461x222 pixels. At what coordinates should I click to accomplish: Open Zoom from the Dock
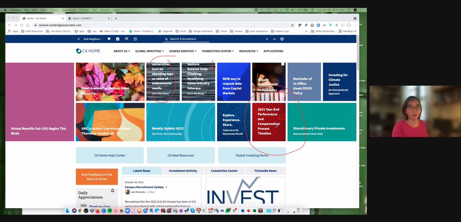coord(128,210)
